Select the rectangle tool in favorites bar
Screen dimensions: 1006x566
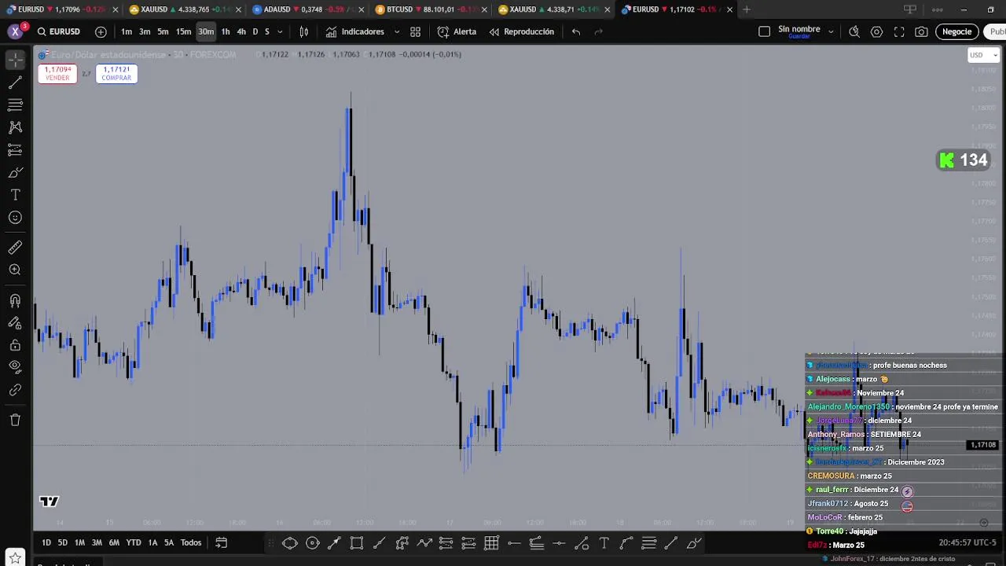357,543
